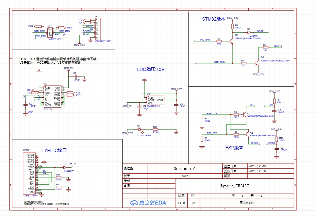Select the V1.0 version cell

point(181,203)
